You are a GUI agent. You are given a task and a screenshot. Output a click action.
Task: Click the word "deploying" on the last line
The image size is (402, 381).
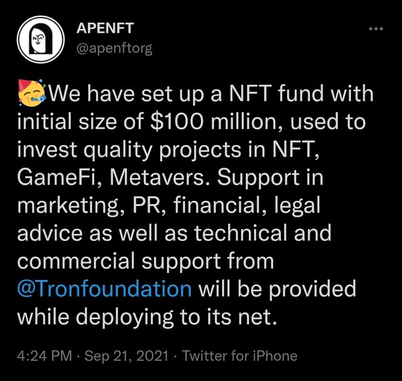(124, 317)
